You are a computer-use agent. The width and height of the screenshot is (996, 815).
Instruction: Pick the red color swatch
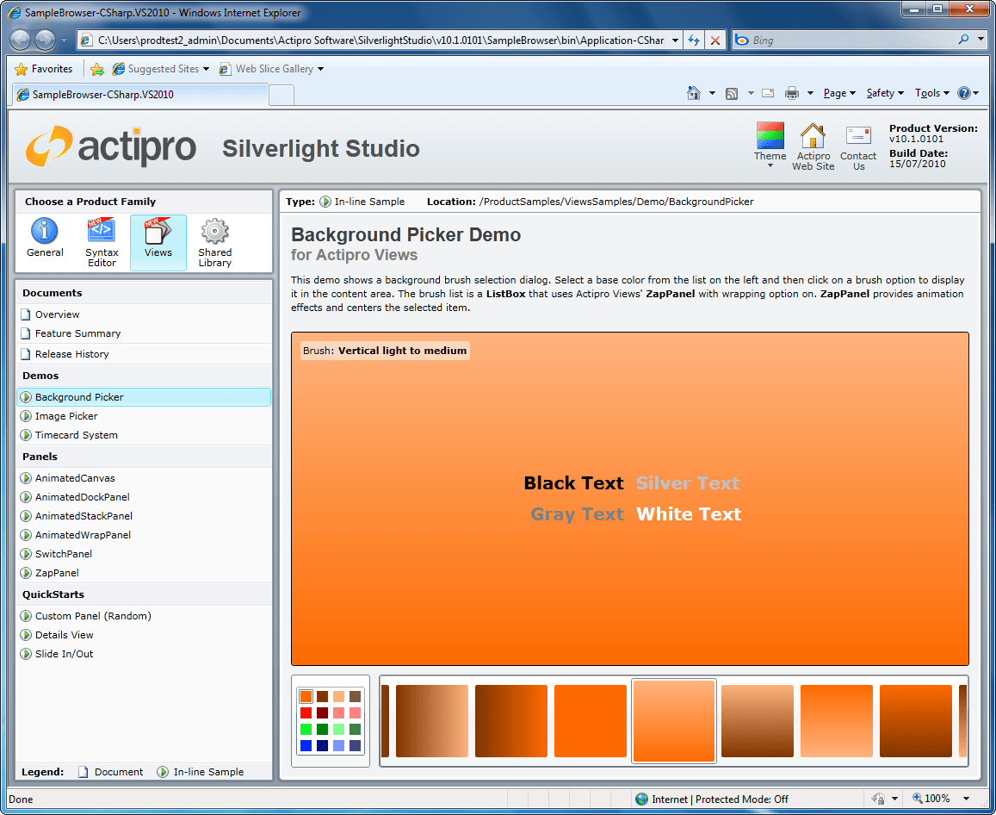click(304, 712)
